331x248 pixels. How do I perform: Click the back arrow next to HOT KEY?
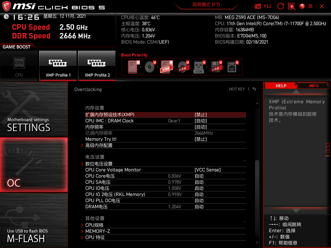pos(254,89)
